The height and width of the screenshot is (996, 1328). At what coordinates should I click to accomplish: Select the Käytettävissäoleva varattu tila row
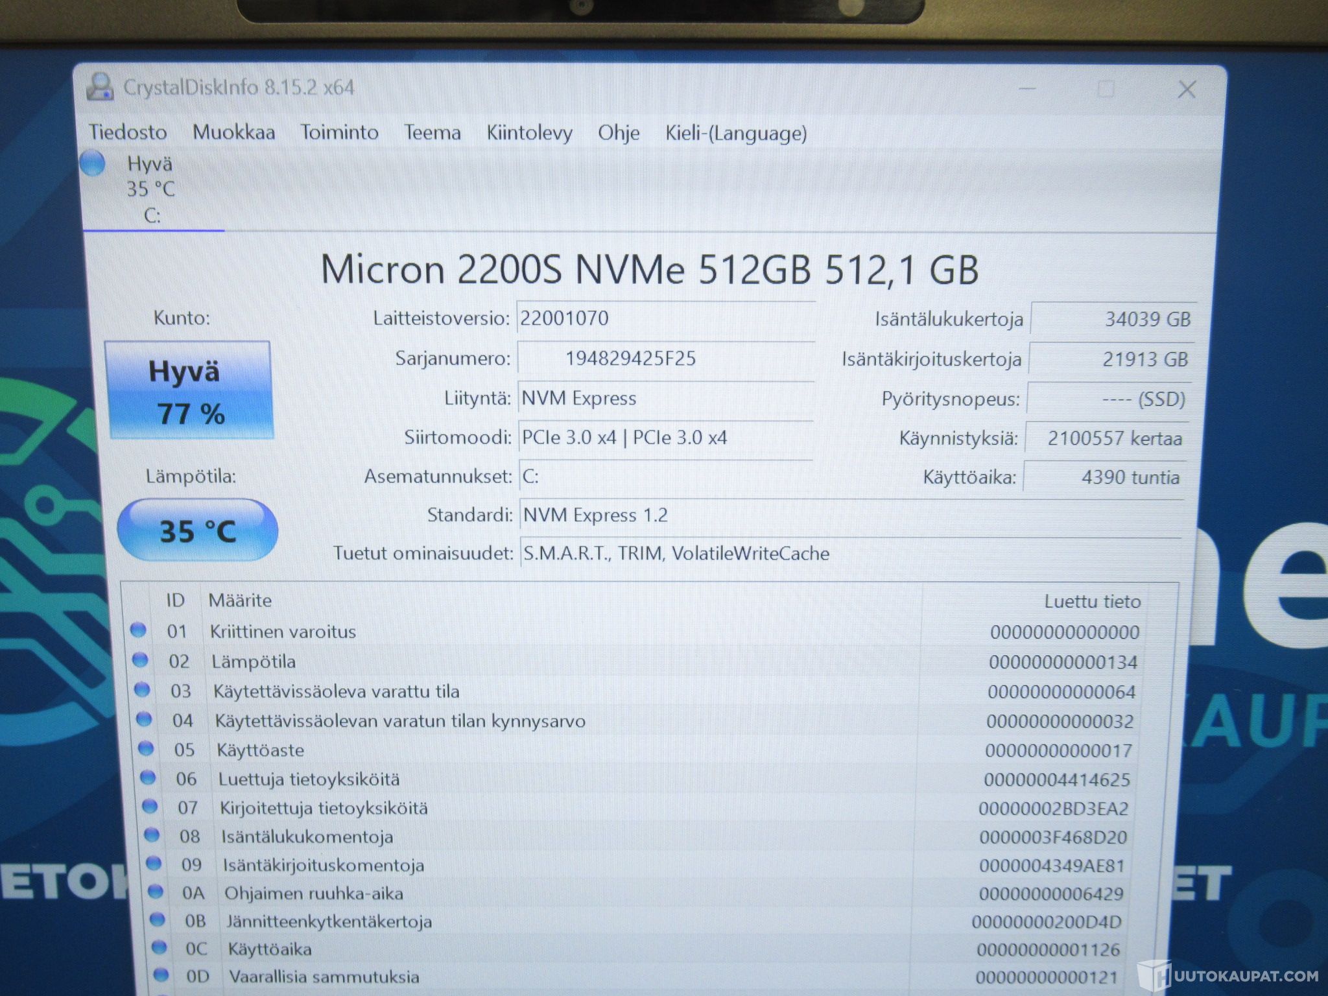[336, 691]
